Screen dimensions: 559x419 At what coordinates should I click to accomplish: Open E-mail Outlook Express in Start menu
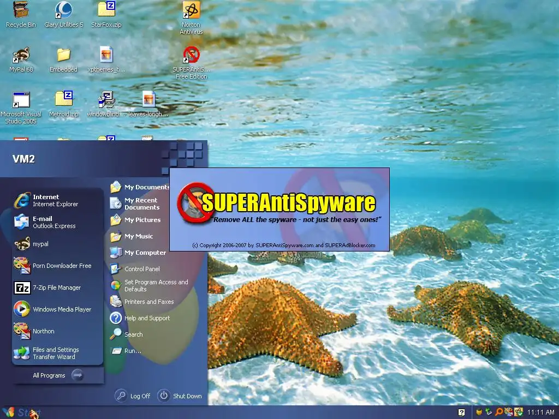pos(57,222)
